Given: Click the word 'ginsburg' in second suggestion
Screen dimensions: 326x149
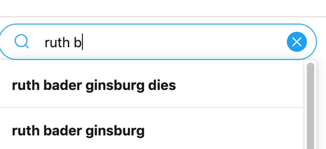Looking at the screenshot, I should coord(115,132).
